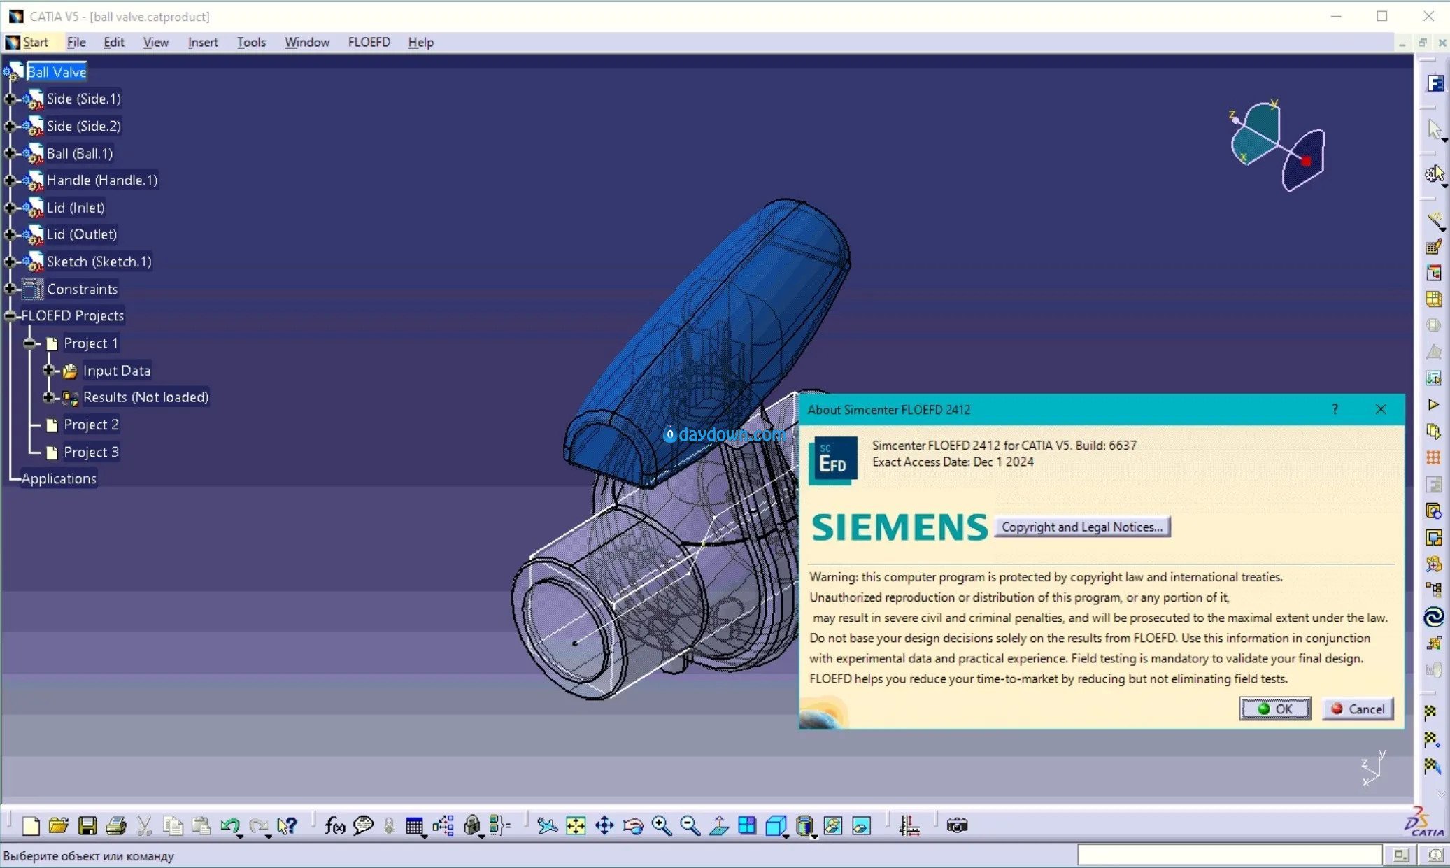Open Copyright and Legal Notices
1450x868 pixels.
pos(1082,527)
